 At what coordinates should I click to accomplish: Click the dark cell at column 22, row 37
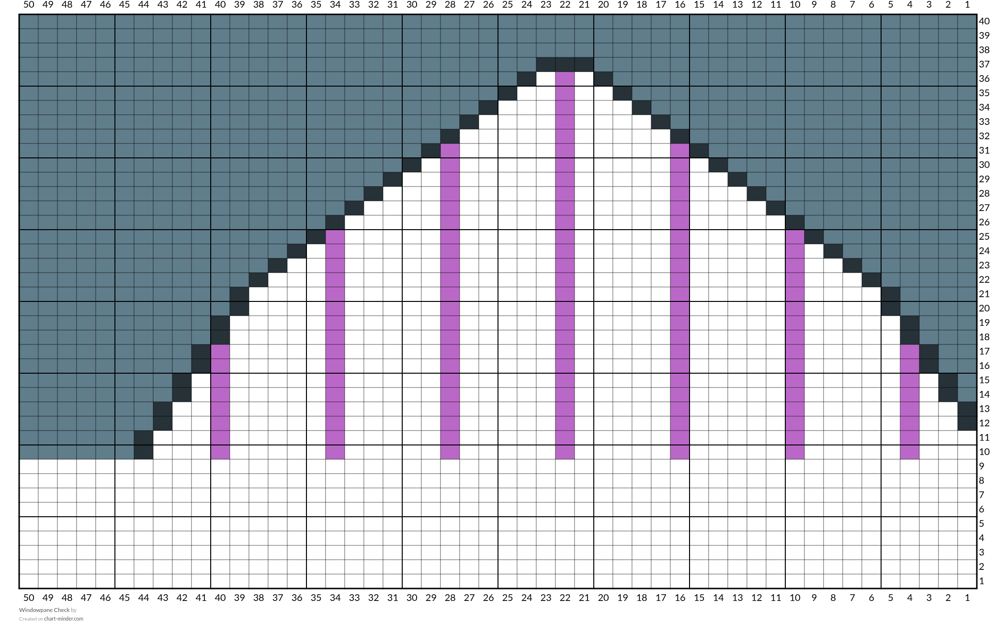565,65
